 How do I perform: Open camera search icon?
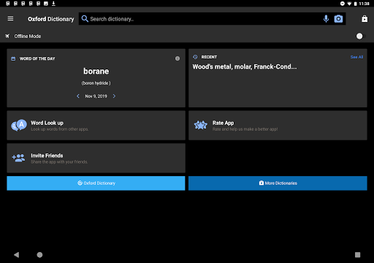coord(338,19)
